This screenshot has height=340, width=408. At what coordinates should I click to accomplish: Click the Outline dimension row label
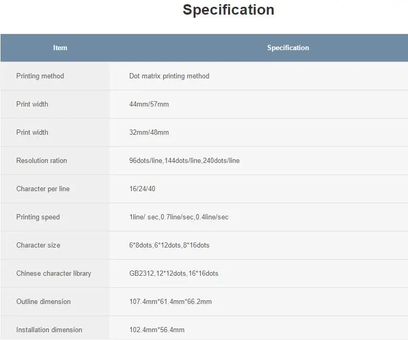coord(43,302)
